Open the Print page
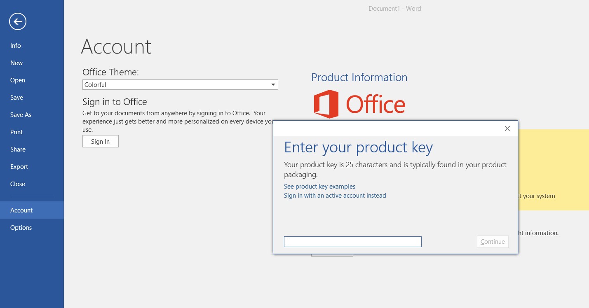 pyautogui.click(x=16, y=132)
